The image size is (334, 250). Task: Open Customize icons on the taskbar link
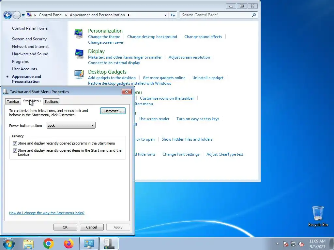click(167, 98)
